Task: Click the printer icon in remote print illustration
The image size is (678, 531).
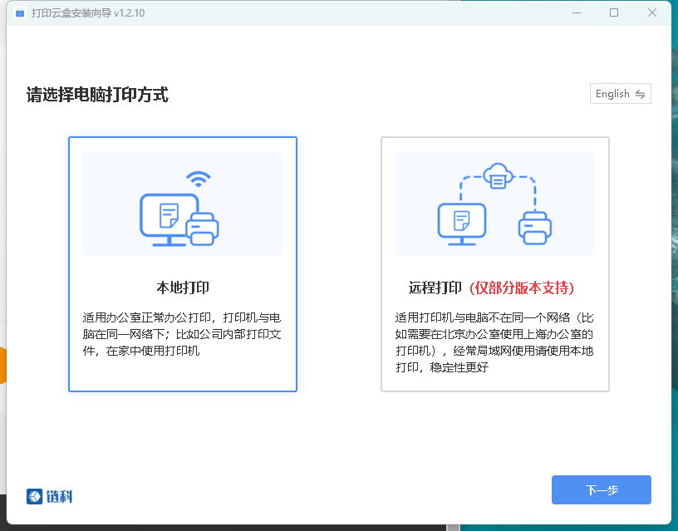Action: click(535, 227)
